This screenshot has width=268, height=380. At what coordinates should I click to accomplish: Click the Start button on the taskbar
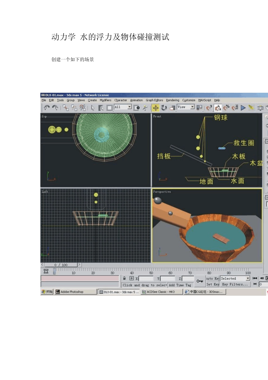[47, 292]
